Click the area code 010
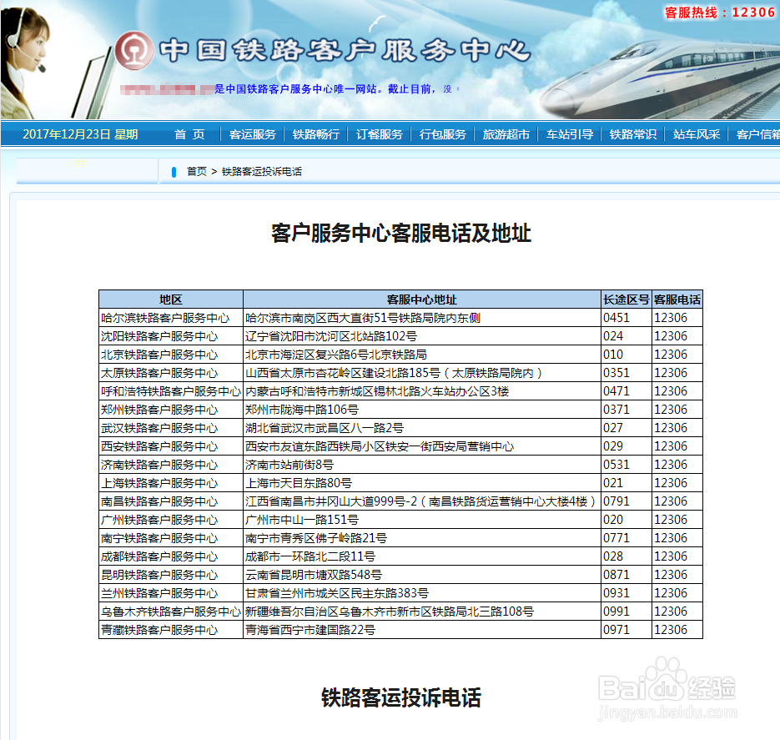This screenshot has width=780, height=740. tap(613, 355)
